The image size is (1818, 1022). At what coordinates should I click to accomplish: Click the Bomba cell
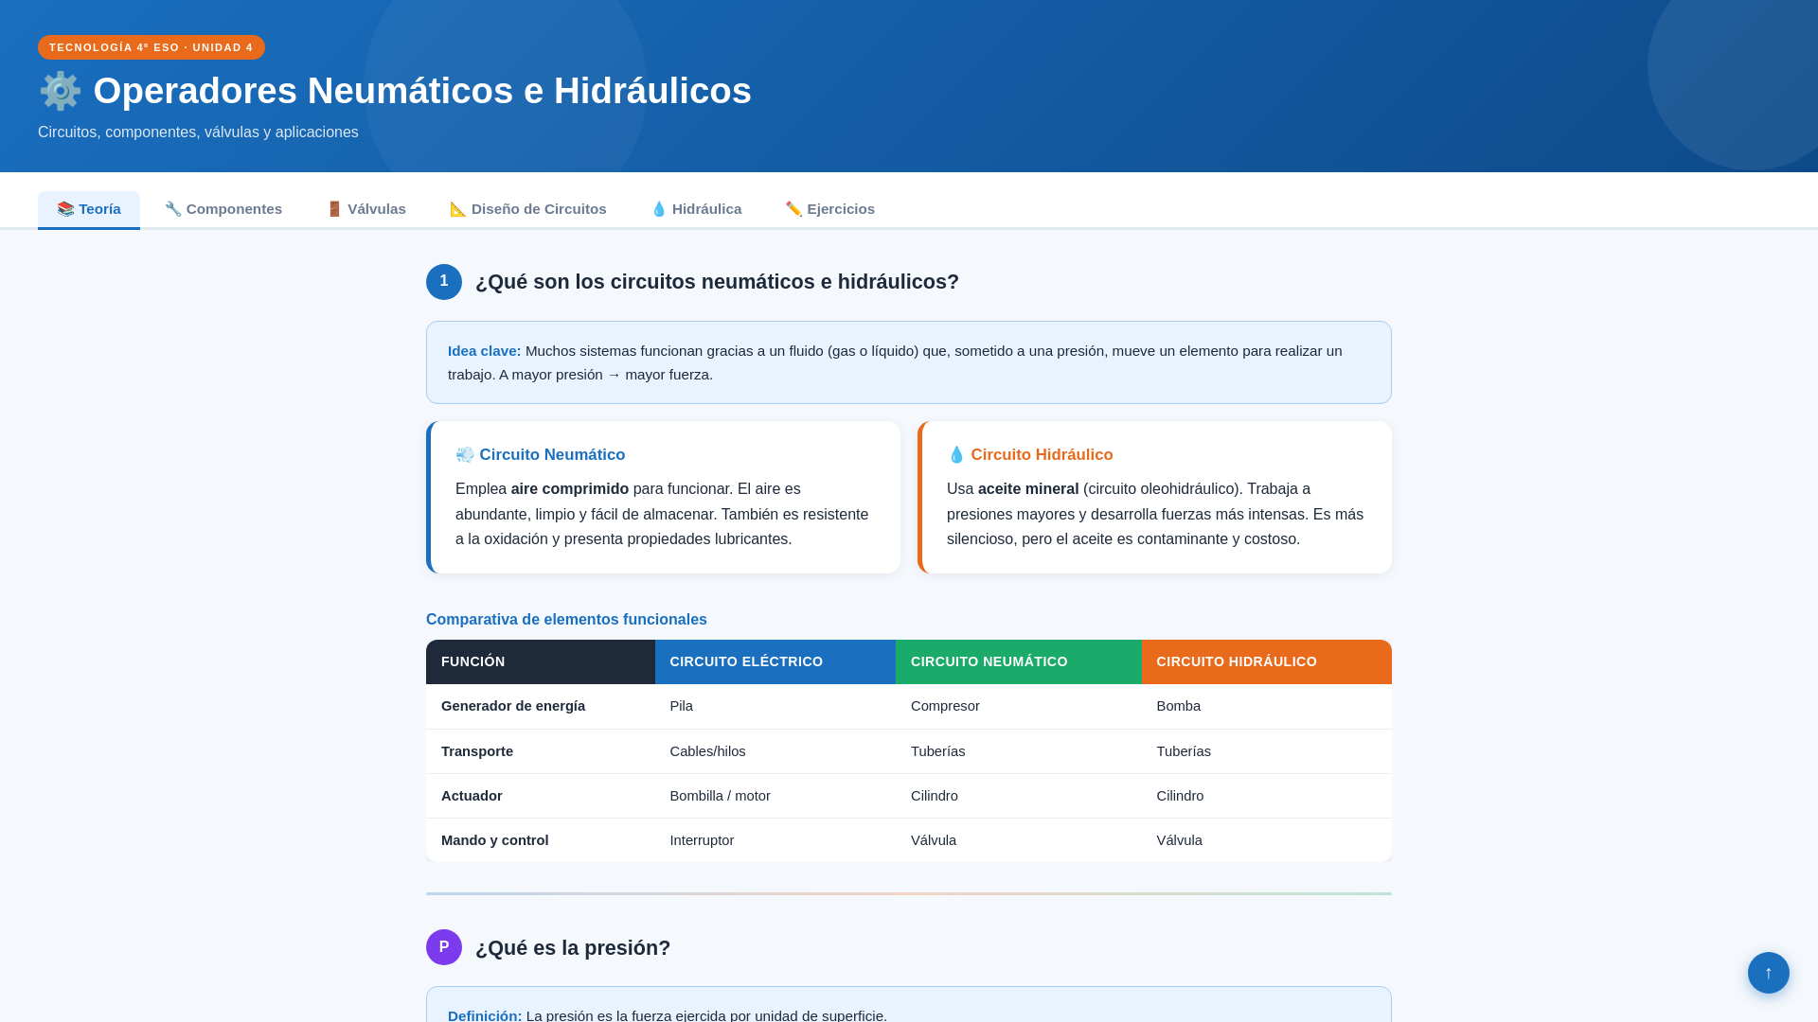click(x=1179, y=706)
